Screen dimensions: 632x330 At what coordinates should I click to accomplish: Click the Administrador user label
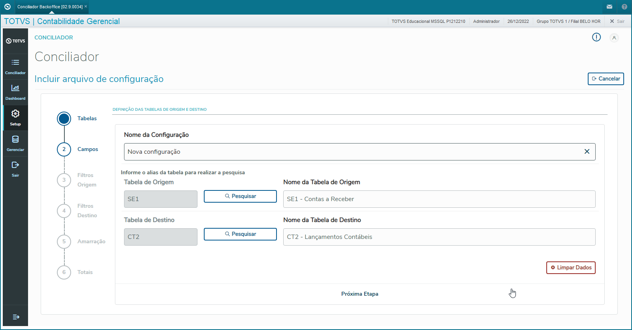486,21
